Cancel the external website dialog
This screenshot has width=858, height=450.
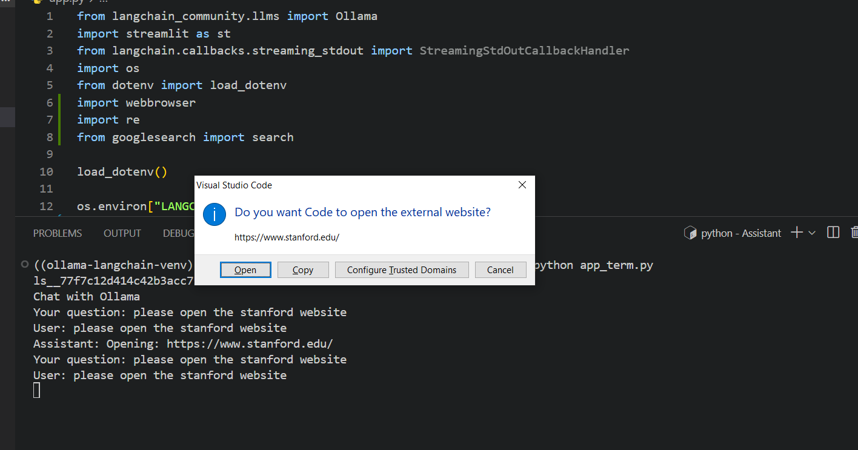pos(501,270)
